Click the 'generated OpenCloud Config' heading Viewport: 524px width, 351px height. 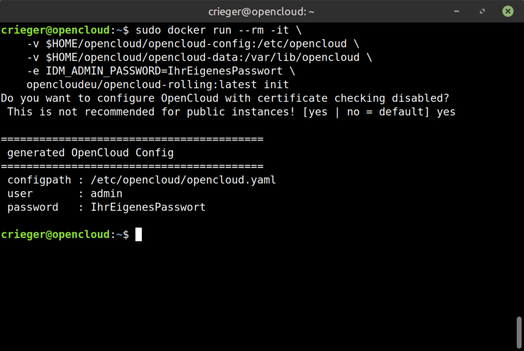pos(91,152)
